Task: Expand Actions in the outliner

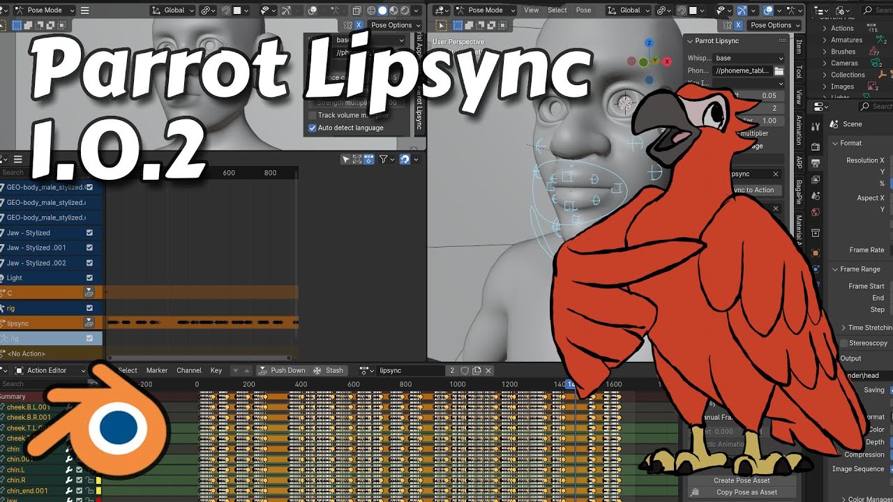Action: point(825,29)
